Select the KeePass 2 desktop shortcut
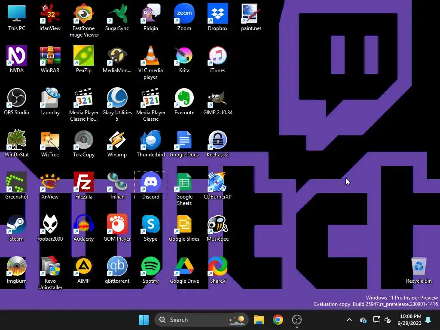This screenshot has height=330, width=440. (218, 144)
